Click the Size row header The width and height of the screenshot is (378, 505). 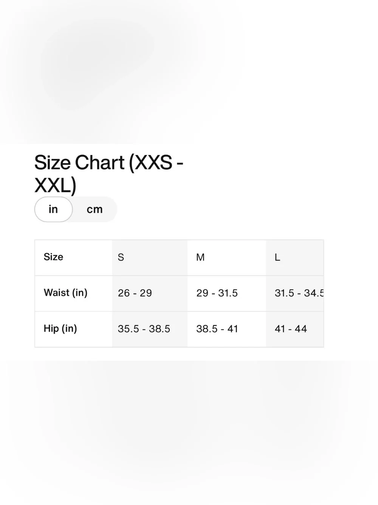point(53,257)
